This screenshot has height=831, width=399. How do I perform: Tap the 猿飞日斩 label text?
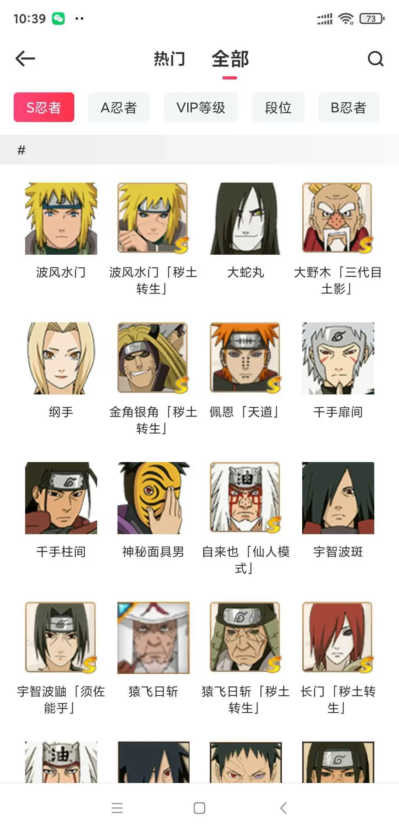(153, 691)
